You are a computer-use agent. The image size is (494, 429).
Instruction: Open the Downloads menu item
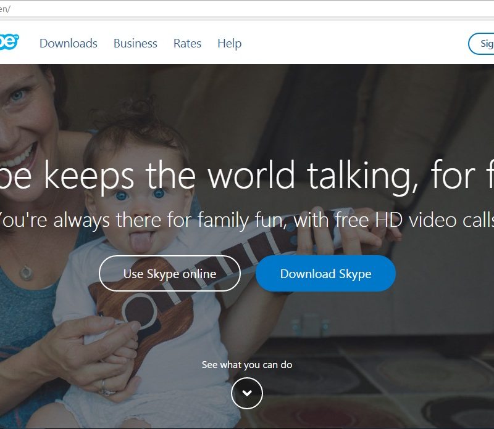(69, 43)
